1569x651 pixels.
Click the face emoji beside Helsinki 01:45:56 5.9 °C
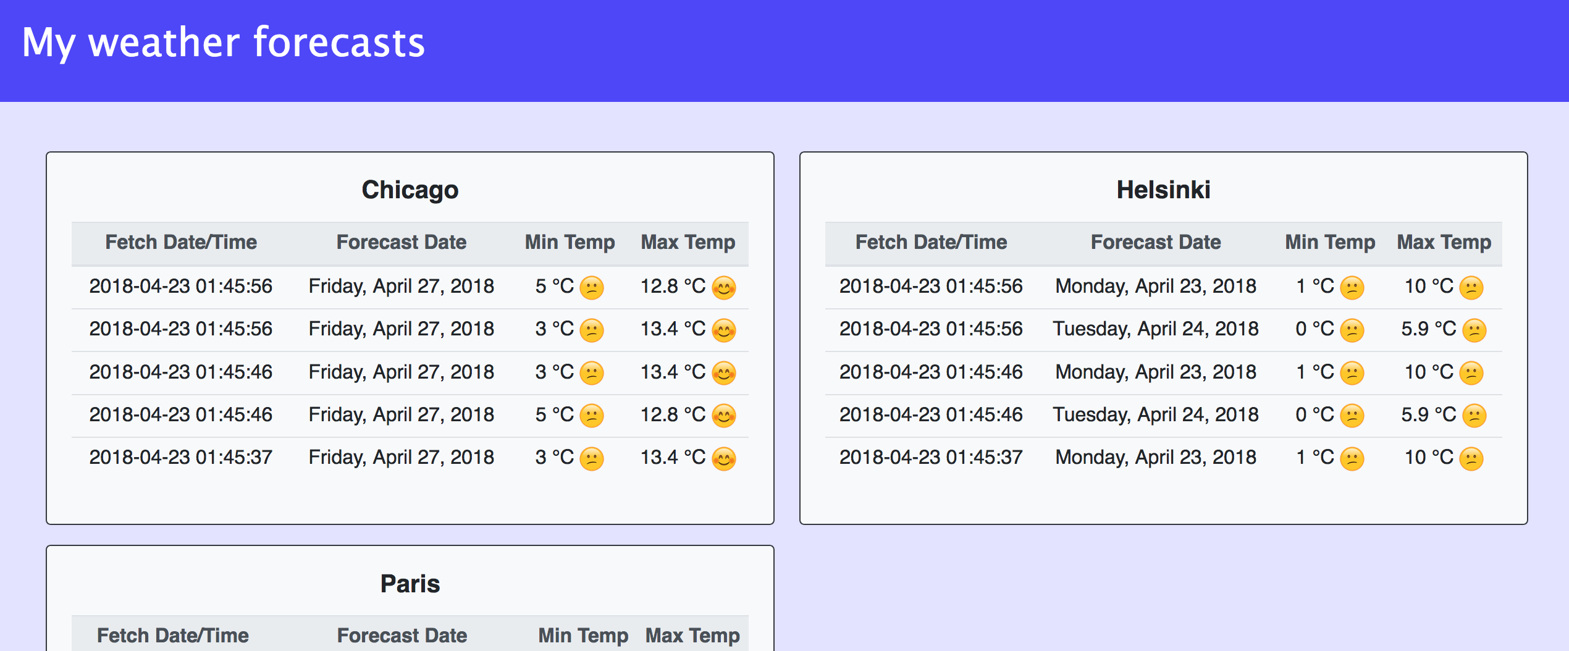1474,330
